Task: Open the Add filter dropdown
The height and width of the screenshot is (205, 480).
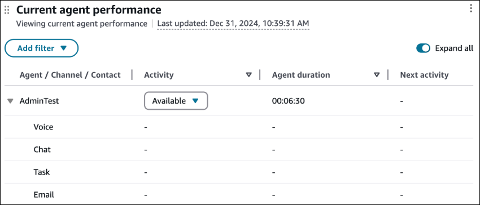Action: (x=42, y=48)
